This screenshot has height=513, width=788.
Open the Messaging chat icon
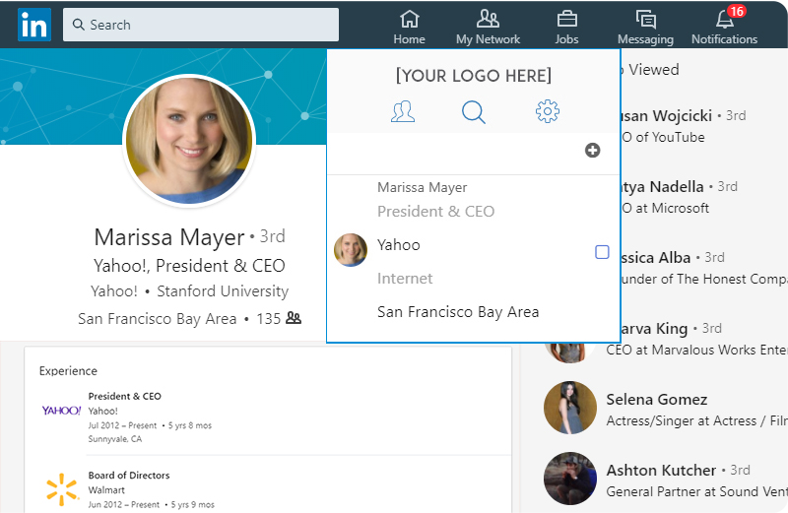coord(645,19)
